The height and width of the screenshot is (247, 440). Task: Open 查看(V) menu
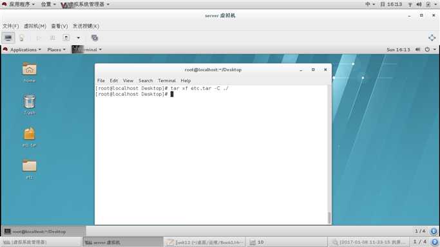pos(59,26)
